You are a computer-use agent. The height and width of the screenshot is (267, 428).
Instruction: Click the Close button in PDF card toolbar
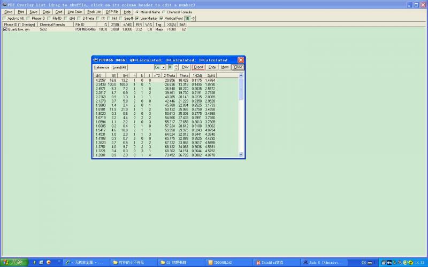(x=238, y=67)
